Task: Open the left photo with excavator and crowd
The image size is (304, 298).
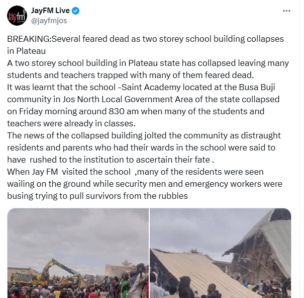Action: pyautogui.click(x=78, y=253)
